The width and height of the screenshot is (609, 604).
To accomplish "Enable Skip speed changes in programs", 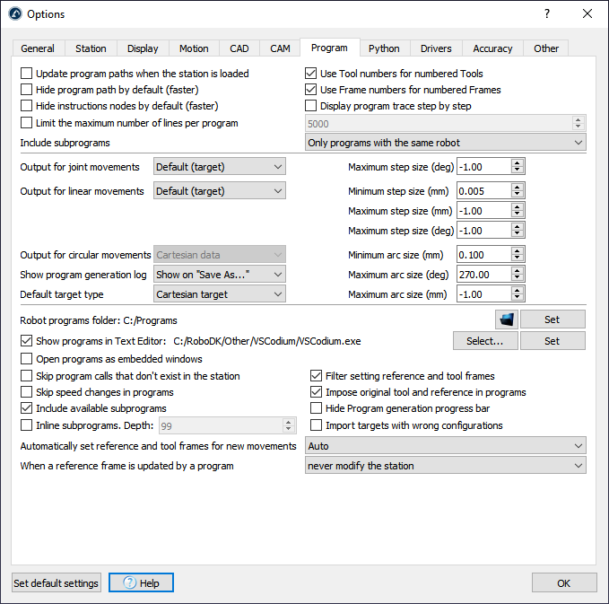I will (27, 392).
